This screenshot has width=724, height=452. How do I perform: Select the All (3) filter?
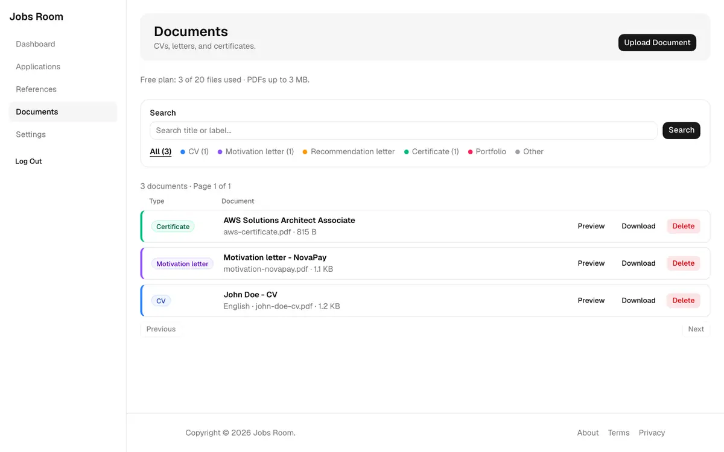pyautogui.click(x=160, y=152)
